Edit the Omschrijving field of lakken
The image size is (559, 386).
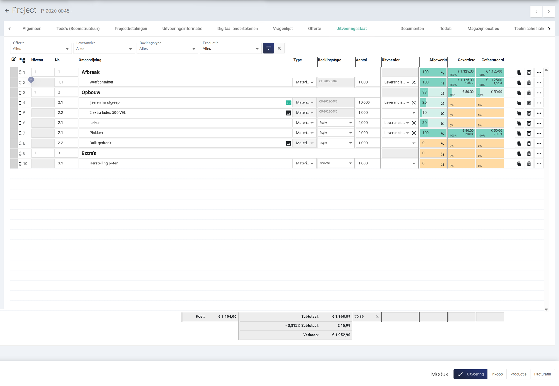(x=186, y=123)
